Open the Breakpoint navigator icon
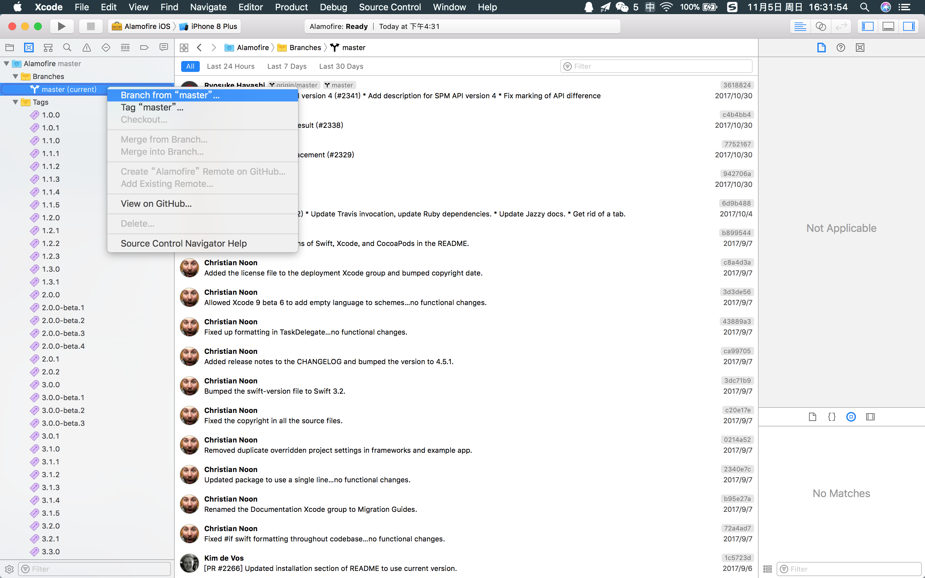925x578 pixels. click(x=144, y=48)
